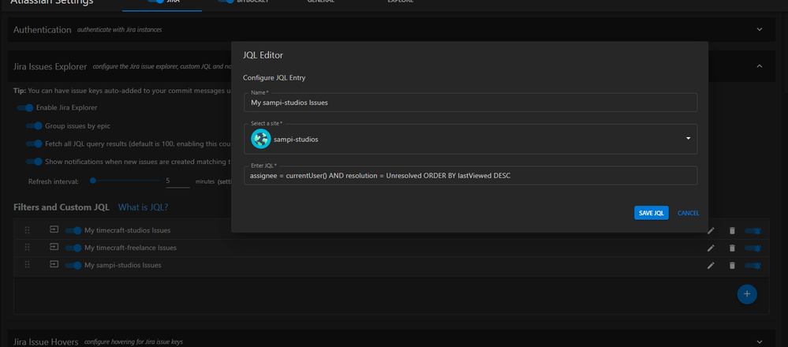Screen dimensions: 788x347
Task: Toggle Show notifications when new issues are created
Action: click(x=34, y=162)
